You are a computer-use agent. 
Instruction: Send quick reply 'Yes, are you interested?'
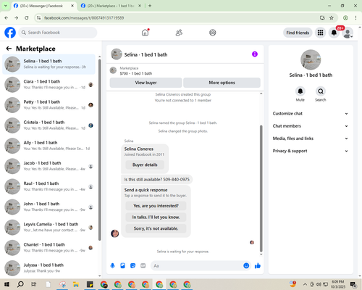[156, 206]
